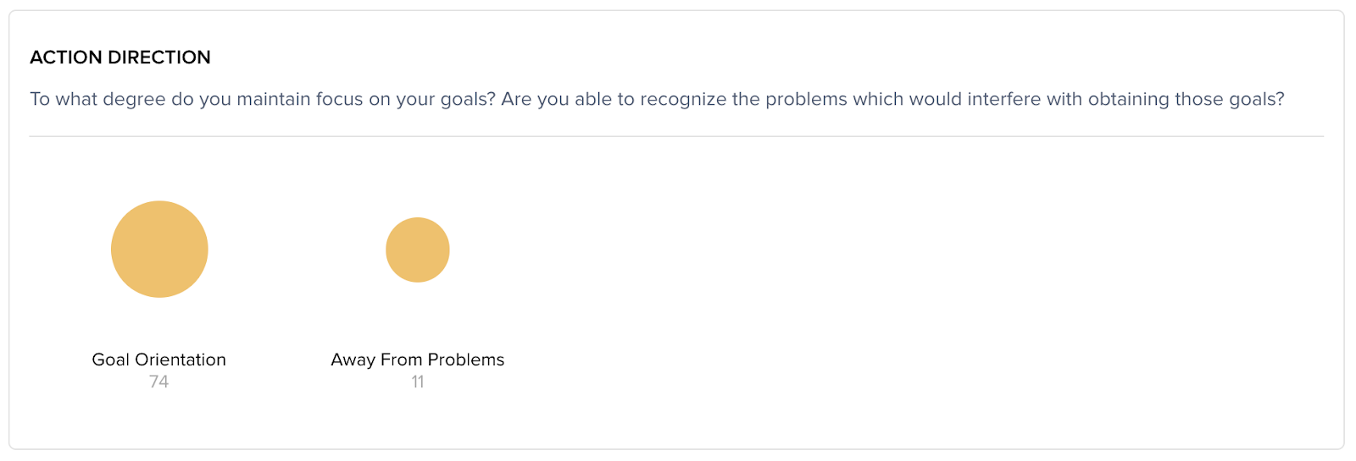1356x461 pixels.
Task: Click the word DIRECTION in the heading
Action: pyautogui.click(x=159, y=58)
